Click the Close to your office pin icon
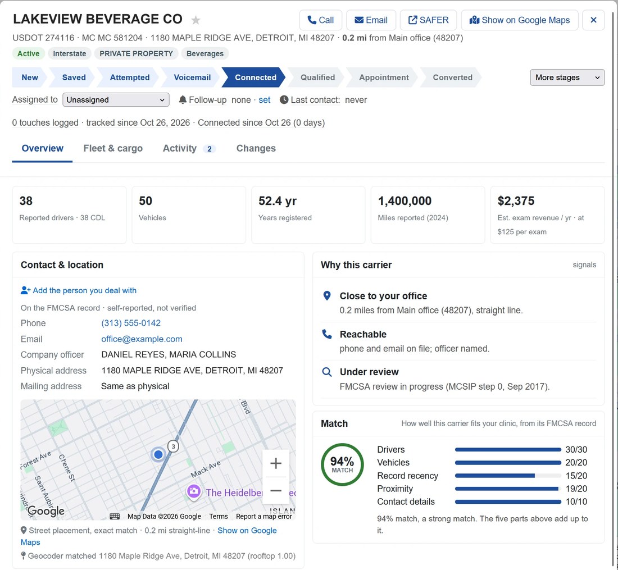618x570 pixels. (x=327, y=296)
